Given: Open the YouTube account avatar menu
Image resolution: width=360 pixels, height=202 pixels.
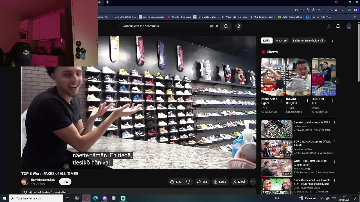Looking at the screenshot, I should point(349,26).
